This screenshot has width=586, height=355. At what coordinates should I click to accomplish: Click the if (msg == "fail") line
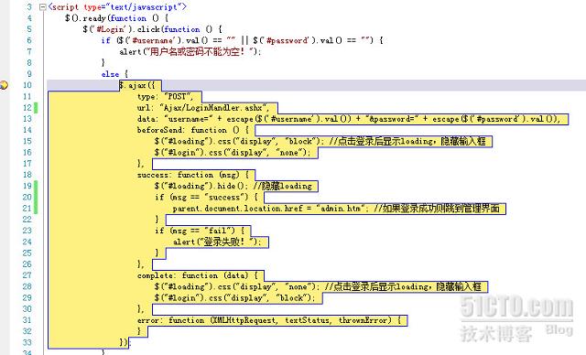tap(200, 231)
